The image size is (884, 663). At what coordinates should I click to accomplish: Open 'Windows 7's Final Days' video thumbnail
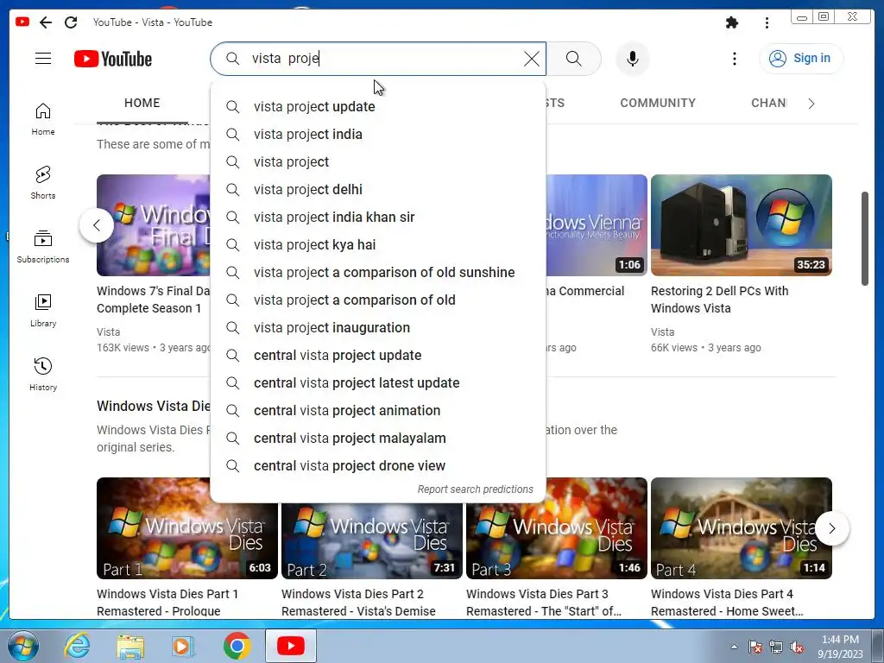coord(154,225)
